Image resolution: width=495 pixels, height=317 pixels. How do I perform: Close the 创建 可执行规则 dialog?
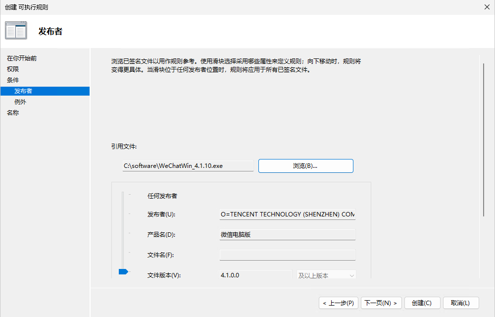click(487, 7)
